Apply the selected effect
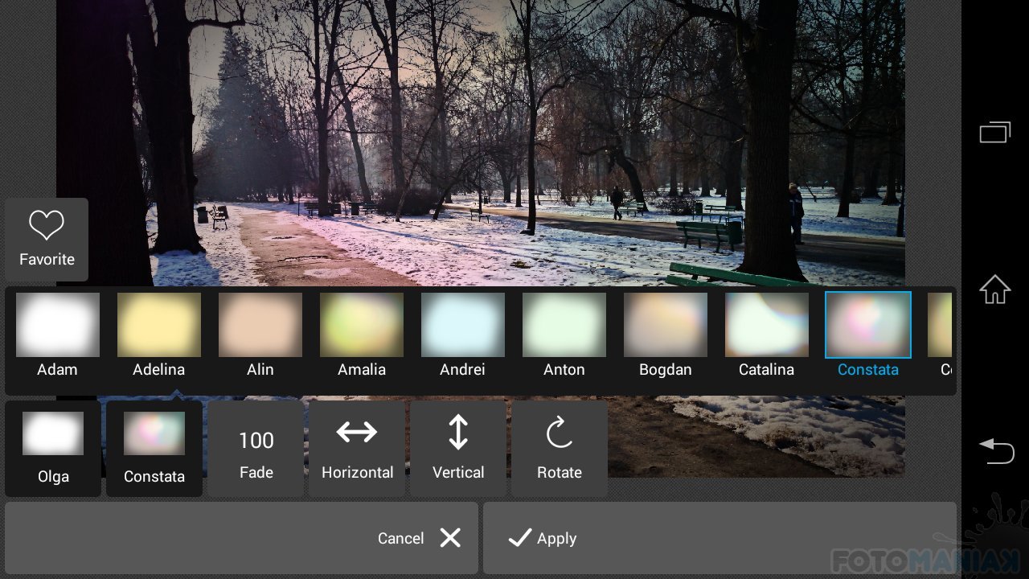The height and width of the screenshot is (579, 1029). [x=543, y=538]
